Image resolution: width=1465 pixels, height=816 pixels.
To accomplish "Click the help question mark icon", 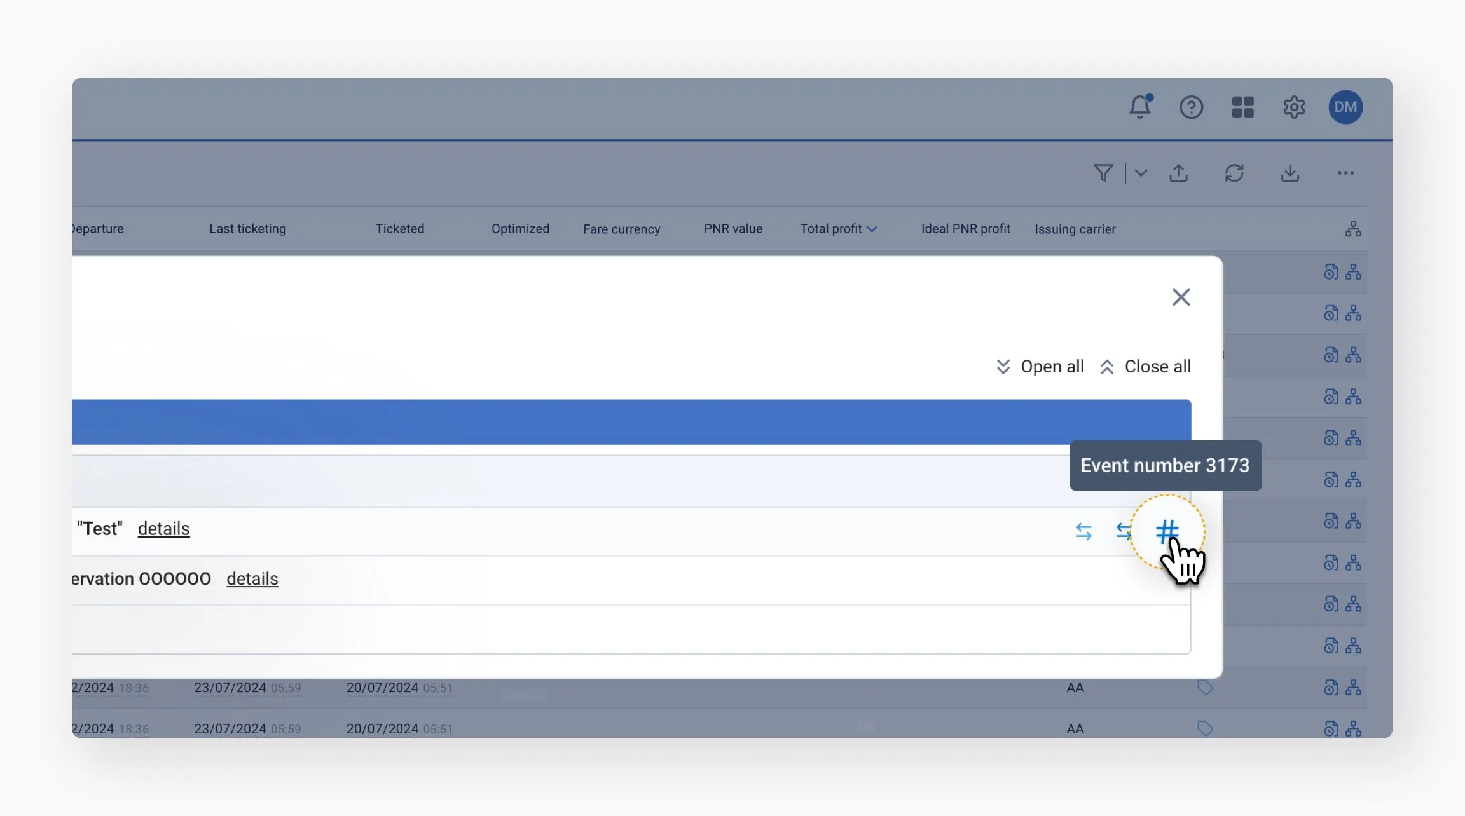I will click(x=1191, y=107).
